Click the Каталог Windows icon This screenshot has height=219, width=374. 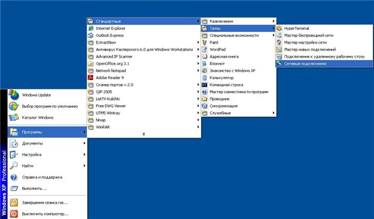14,118
